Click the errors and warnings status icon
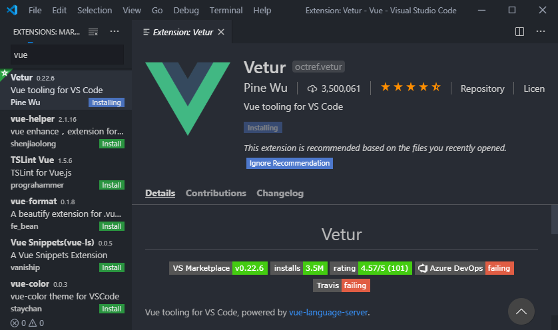558x330 pixels. (27, 323)
